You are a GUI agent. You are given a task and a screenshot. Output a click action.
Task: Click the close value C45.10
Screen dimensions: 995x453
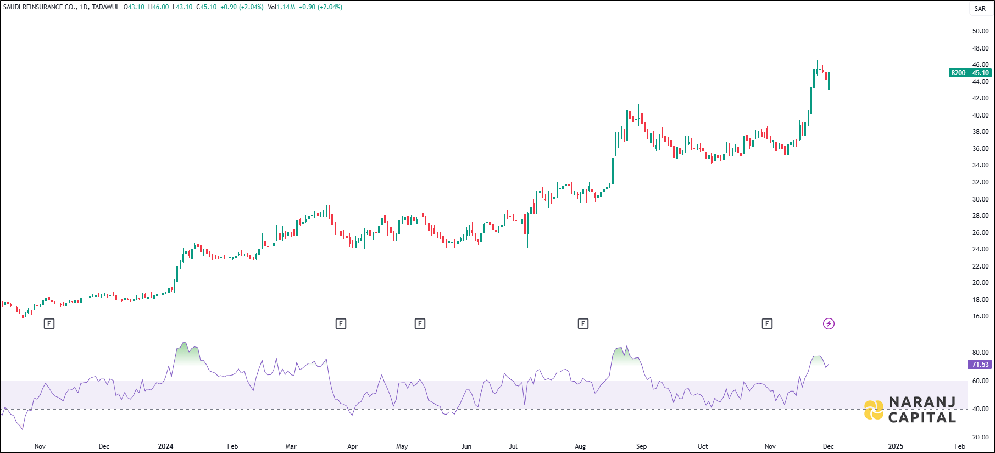click(x=207, y=7)
